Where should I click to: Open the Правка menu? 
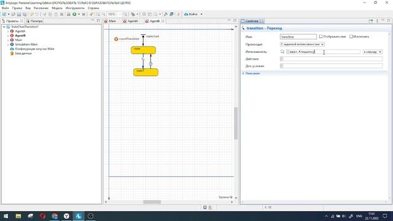tap(17, 8)
